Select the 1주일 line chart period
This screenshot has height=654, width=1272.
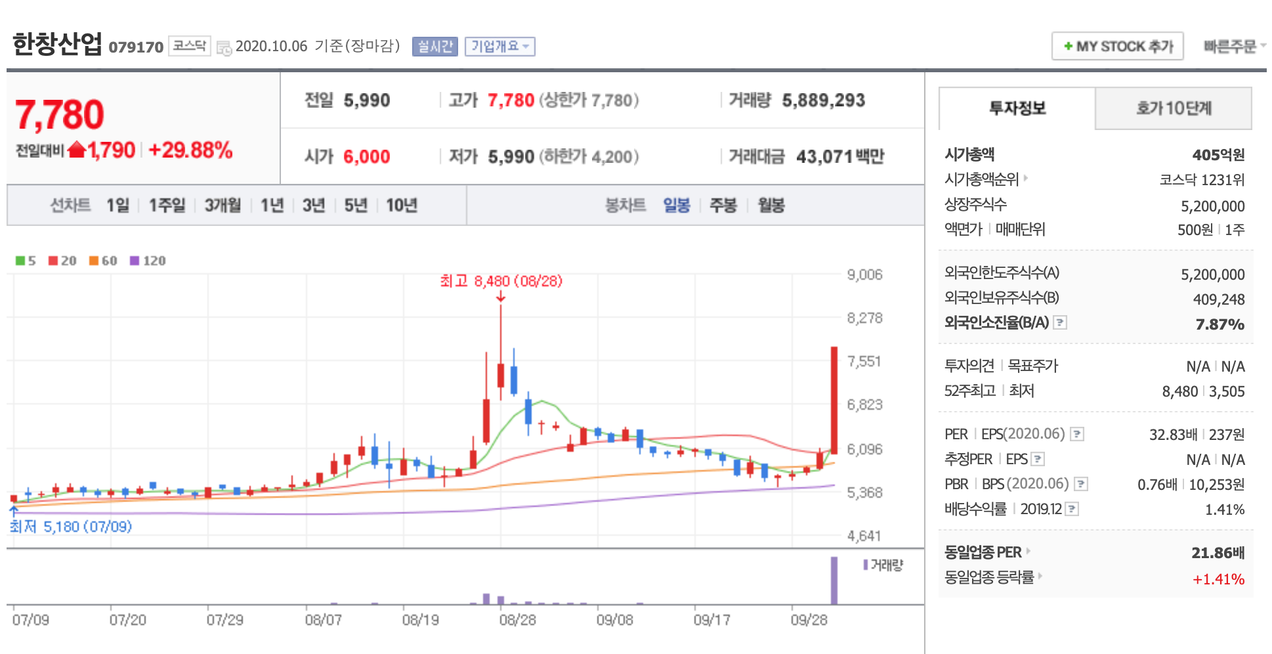click(167, 206)
